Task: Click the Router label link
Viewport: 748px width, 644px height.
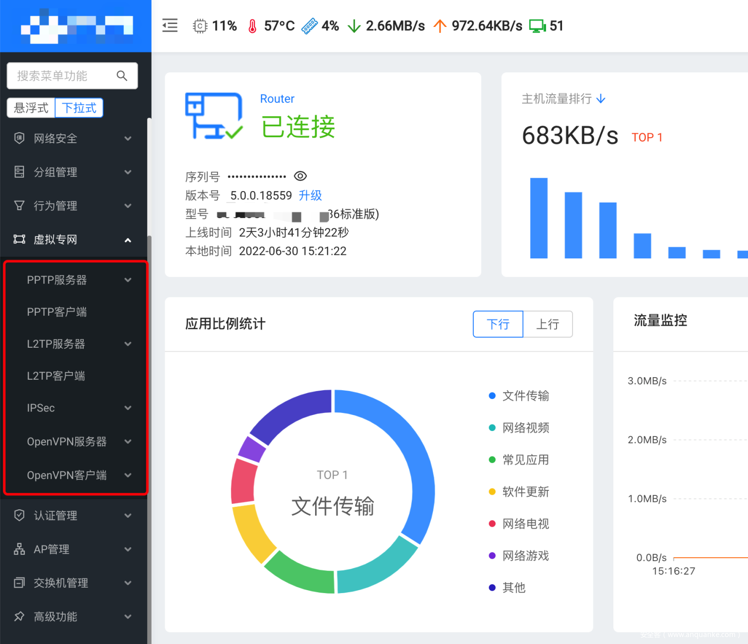Action: pyautogui.click(x=277, y=99)
